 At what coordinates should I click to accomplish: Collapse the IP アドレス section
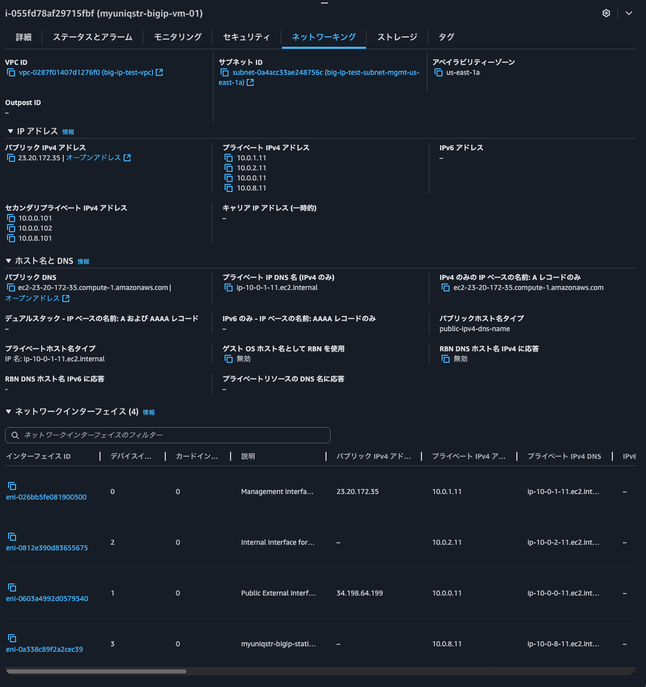(x=10, y=131)
